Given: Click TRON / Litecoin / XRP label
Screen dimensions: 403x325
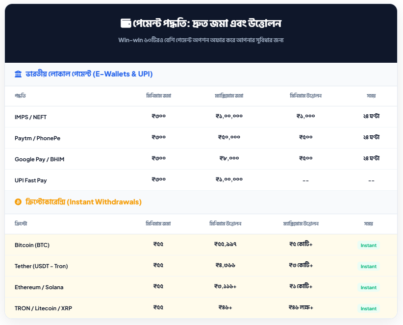Looking at the screenshot, I should tap(44, 308).
